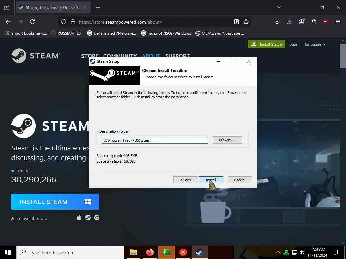Click the Back button in Steam Setup
The width and height of the screenshot is (346, 259).
pos(186,180)
